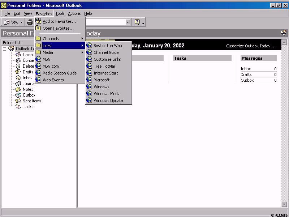Screen dimensions: 289x217
Task: Click the MSN.com shortcut icon
Action: tap(38, 66)
